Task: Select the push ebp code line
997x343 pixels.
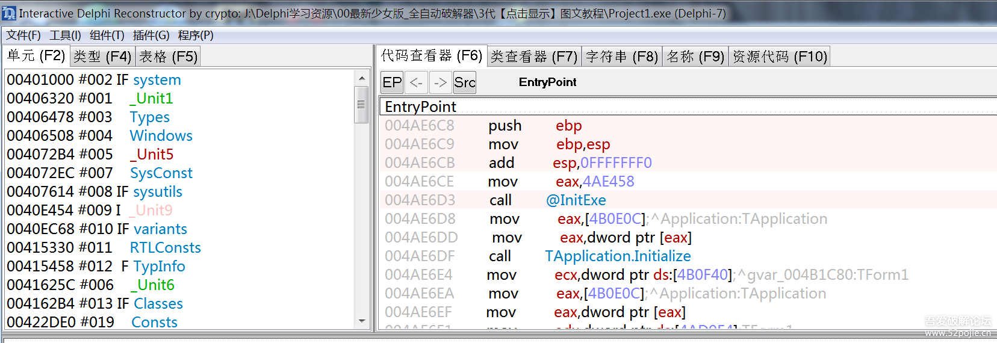Action: point(688,126)
